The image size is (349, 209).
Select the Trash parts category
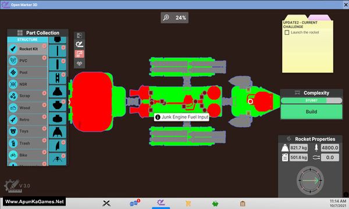(27, 143)
